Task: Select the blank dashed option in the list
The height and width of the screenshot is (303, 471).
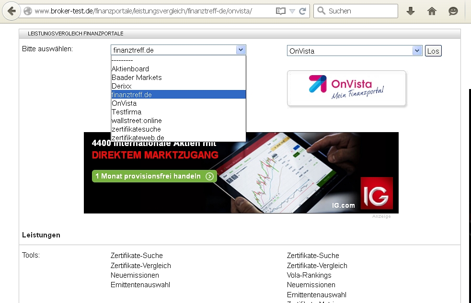Action: (178, 60)
